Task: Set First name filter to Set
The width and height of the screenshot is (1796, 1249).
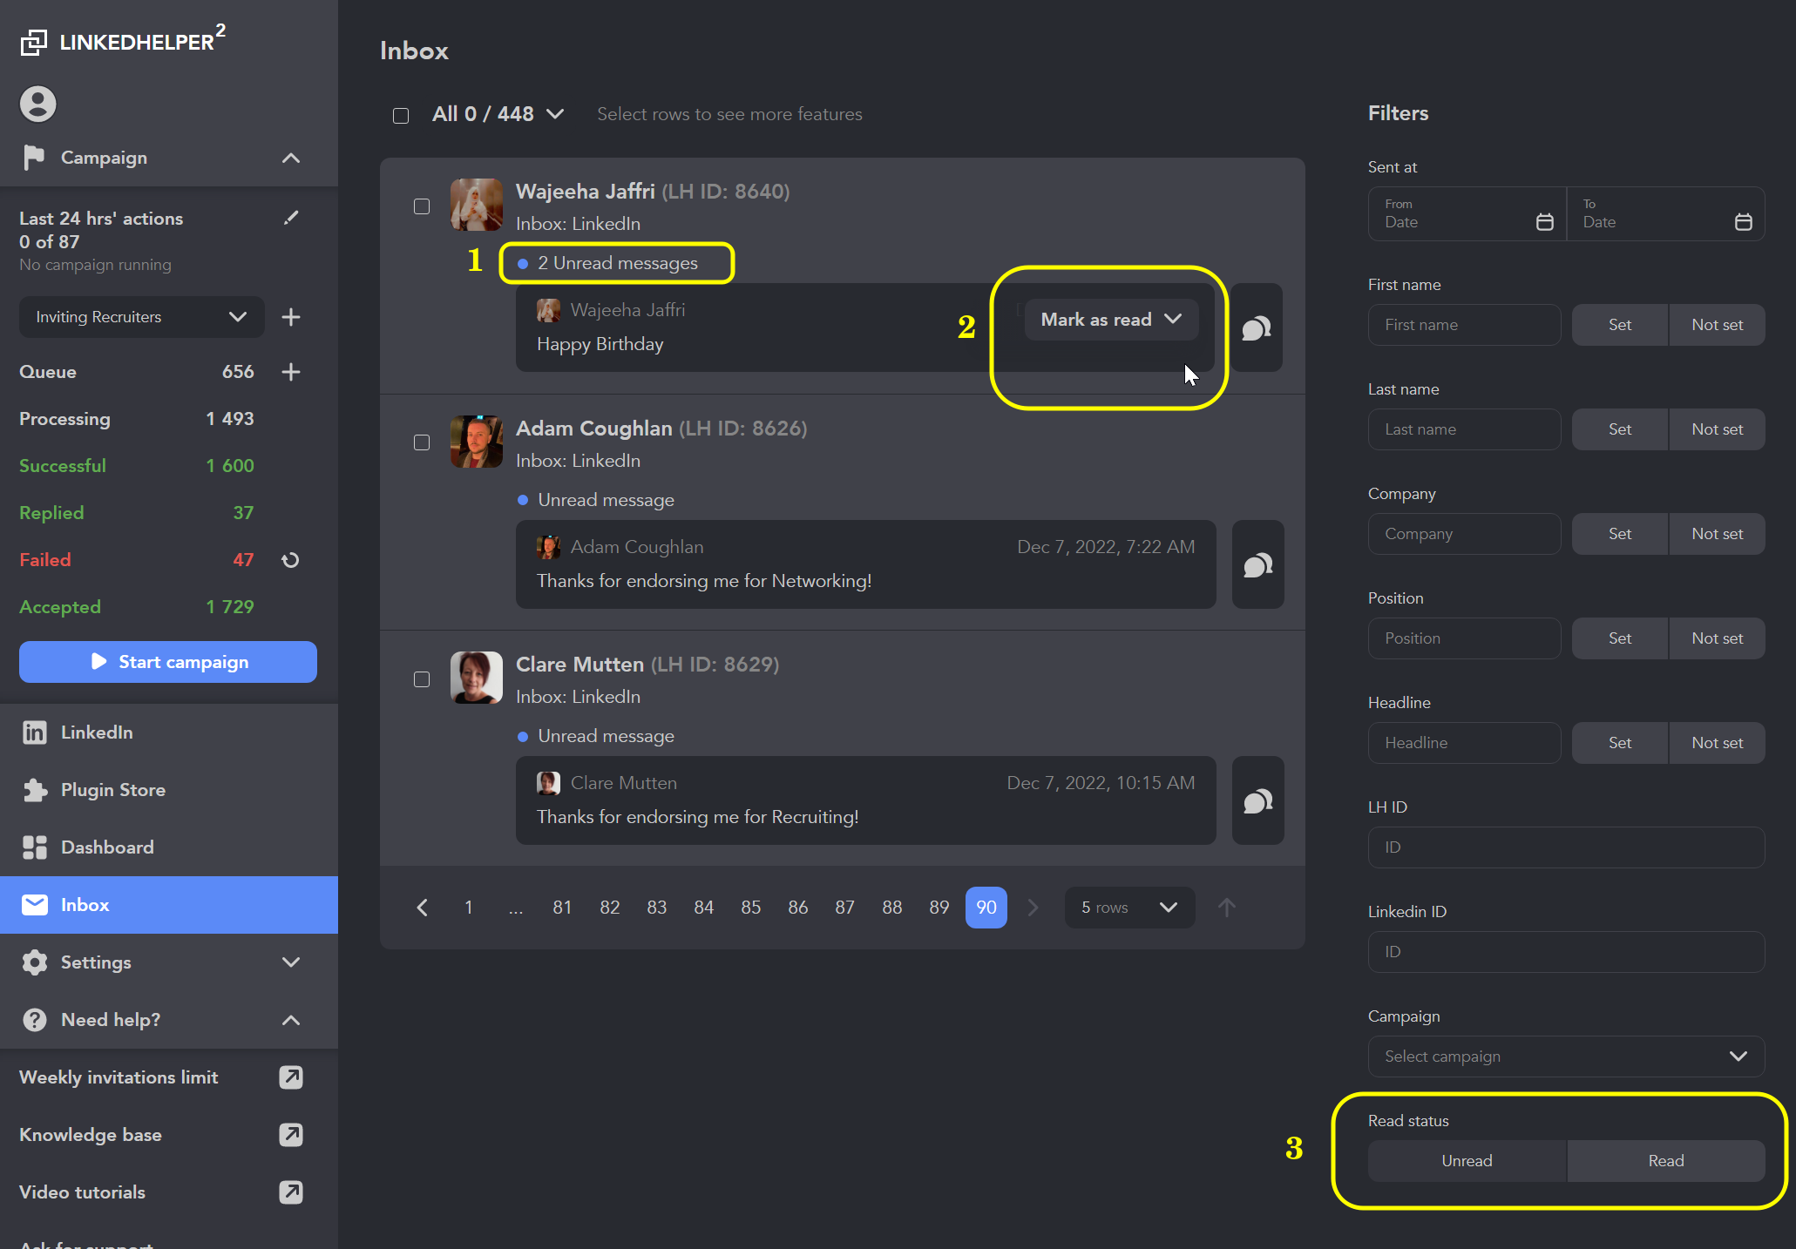Action: pos(1620,325)
